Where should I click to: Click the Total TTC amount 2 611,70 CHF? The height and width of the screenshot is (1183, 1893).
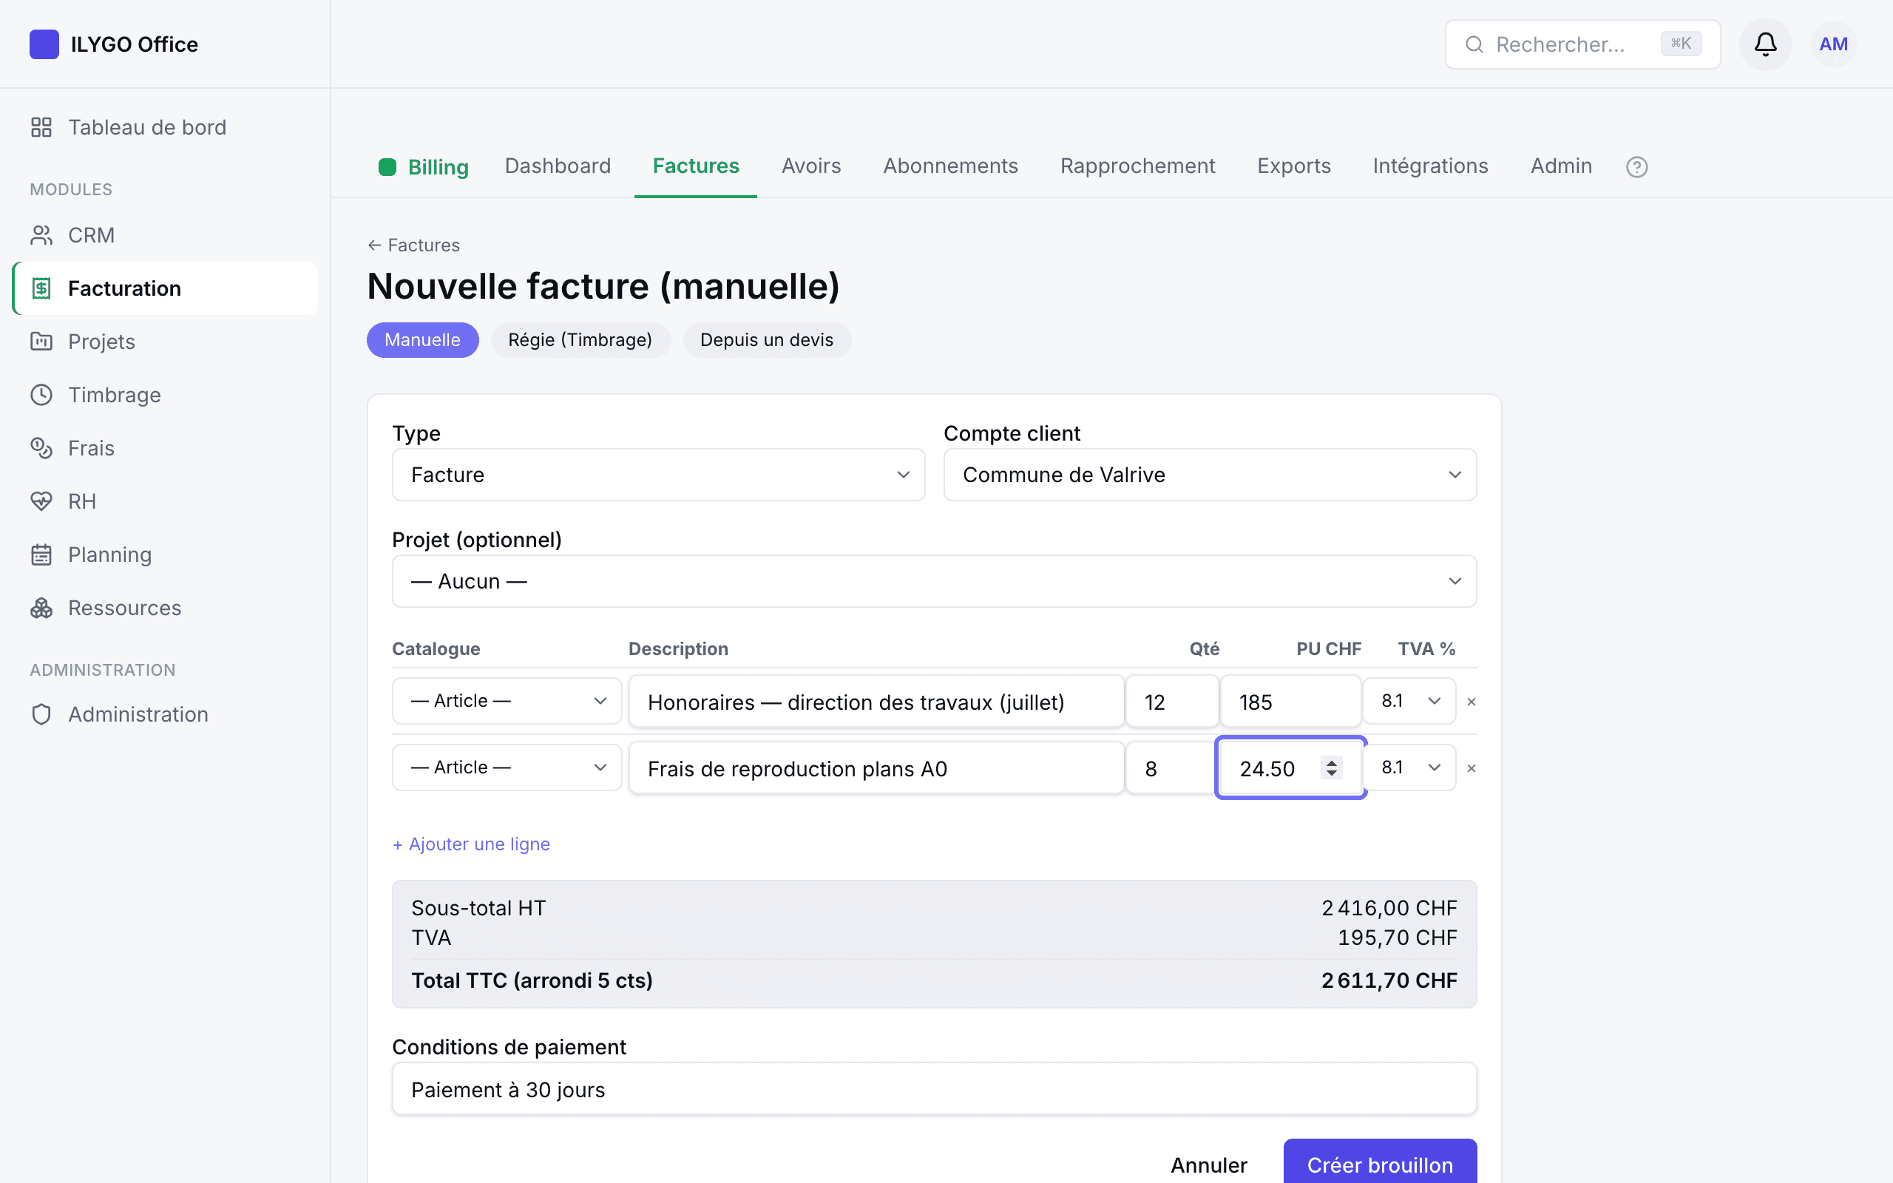1389,980
